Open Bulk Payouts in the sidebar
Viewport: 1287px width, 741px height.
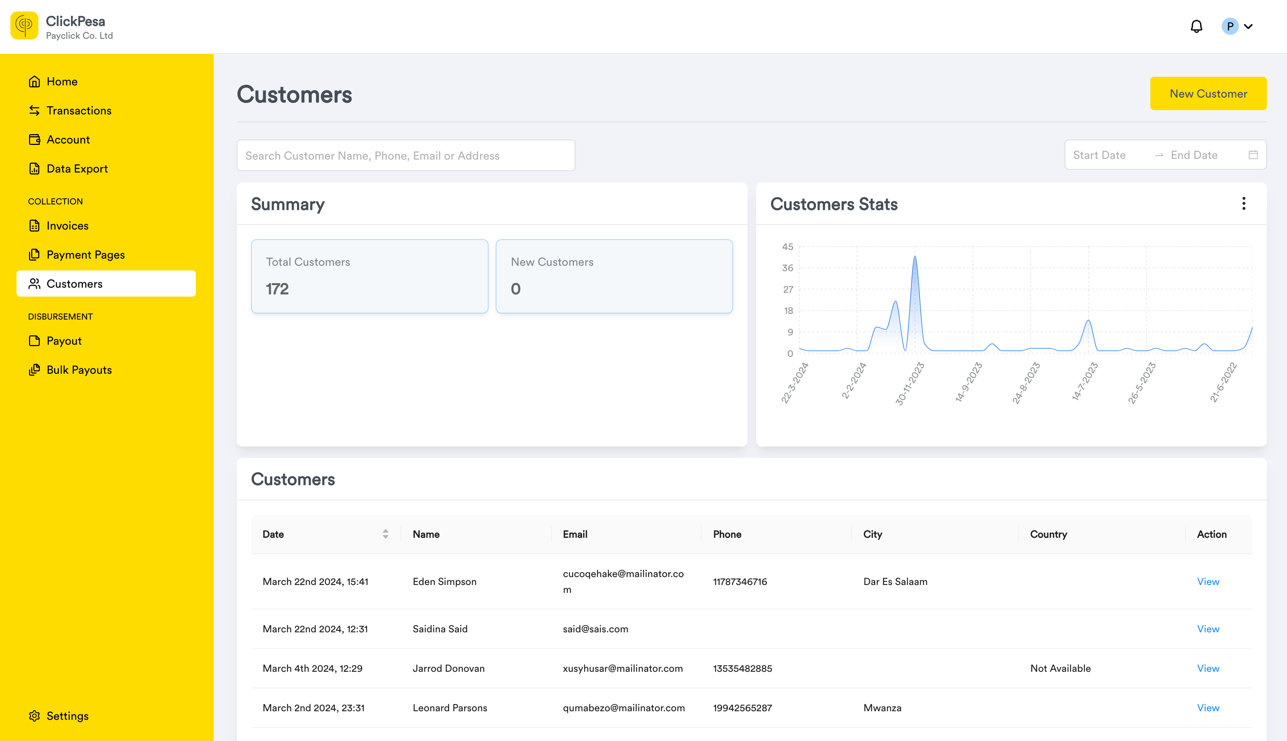click(x=106, y=369)
